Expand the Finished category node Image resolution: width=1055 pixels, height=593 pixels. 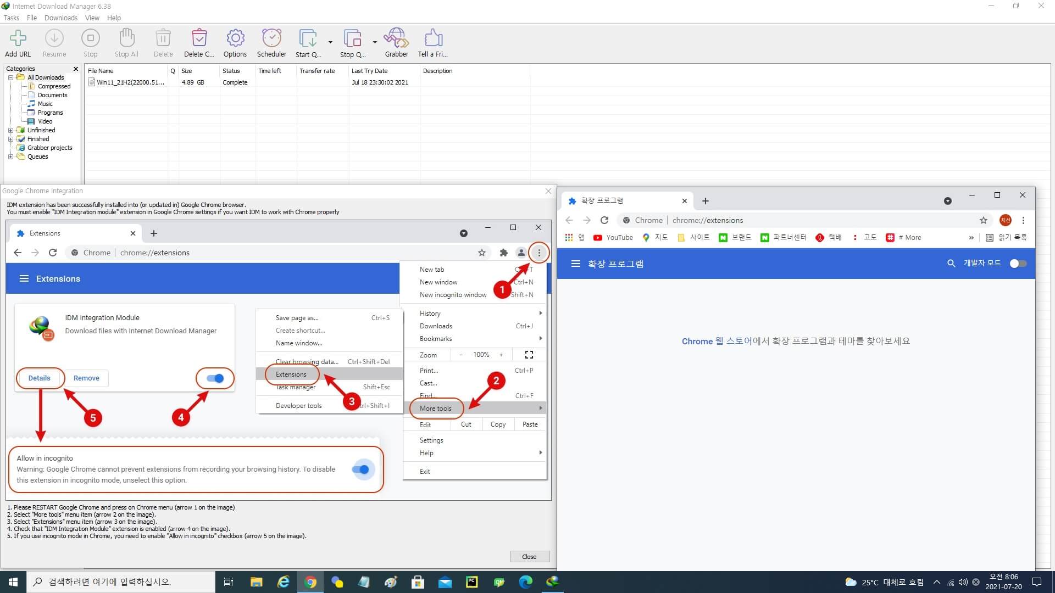[10, 139]
